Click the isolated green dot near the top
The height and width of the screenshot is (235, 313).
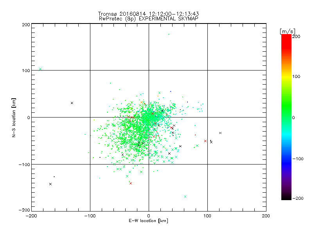[169, 34]
